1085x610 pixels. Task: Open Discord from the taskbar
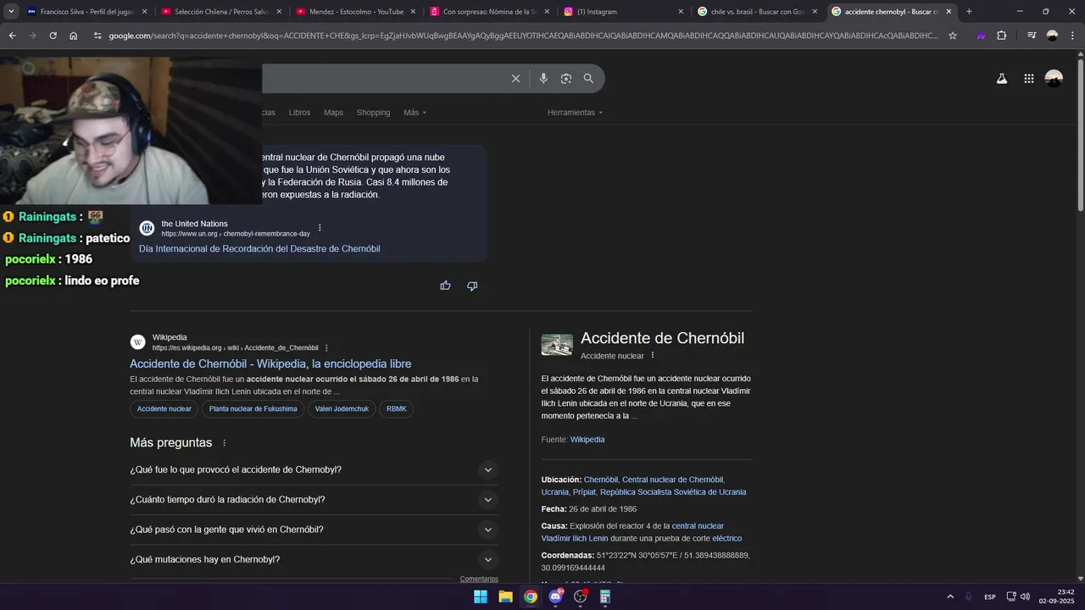pos(555,596)
